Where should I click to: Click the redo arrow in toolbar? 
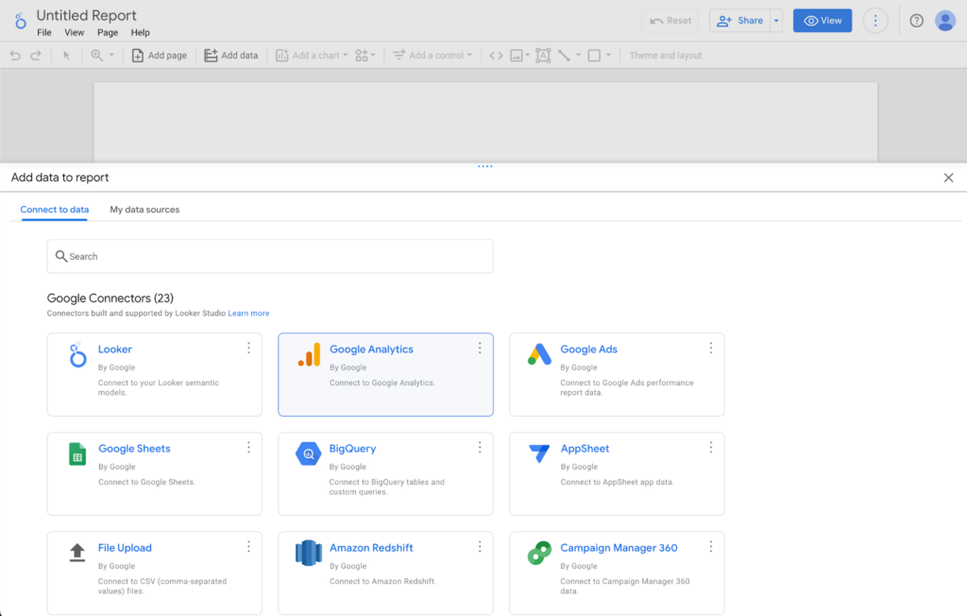[x=36, y=56]
